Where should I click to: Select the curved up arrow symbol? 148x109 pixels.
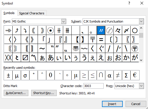point(17,30)
